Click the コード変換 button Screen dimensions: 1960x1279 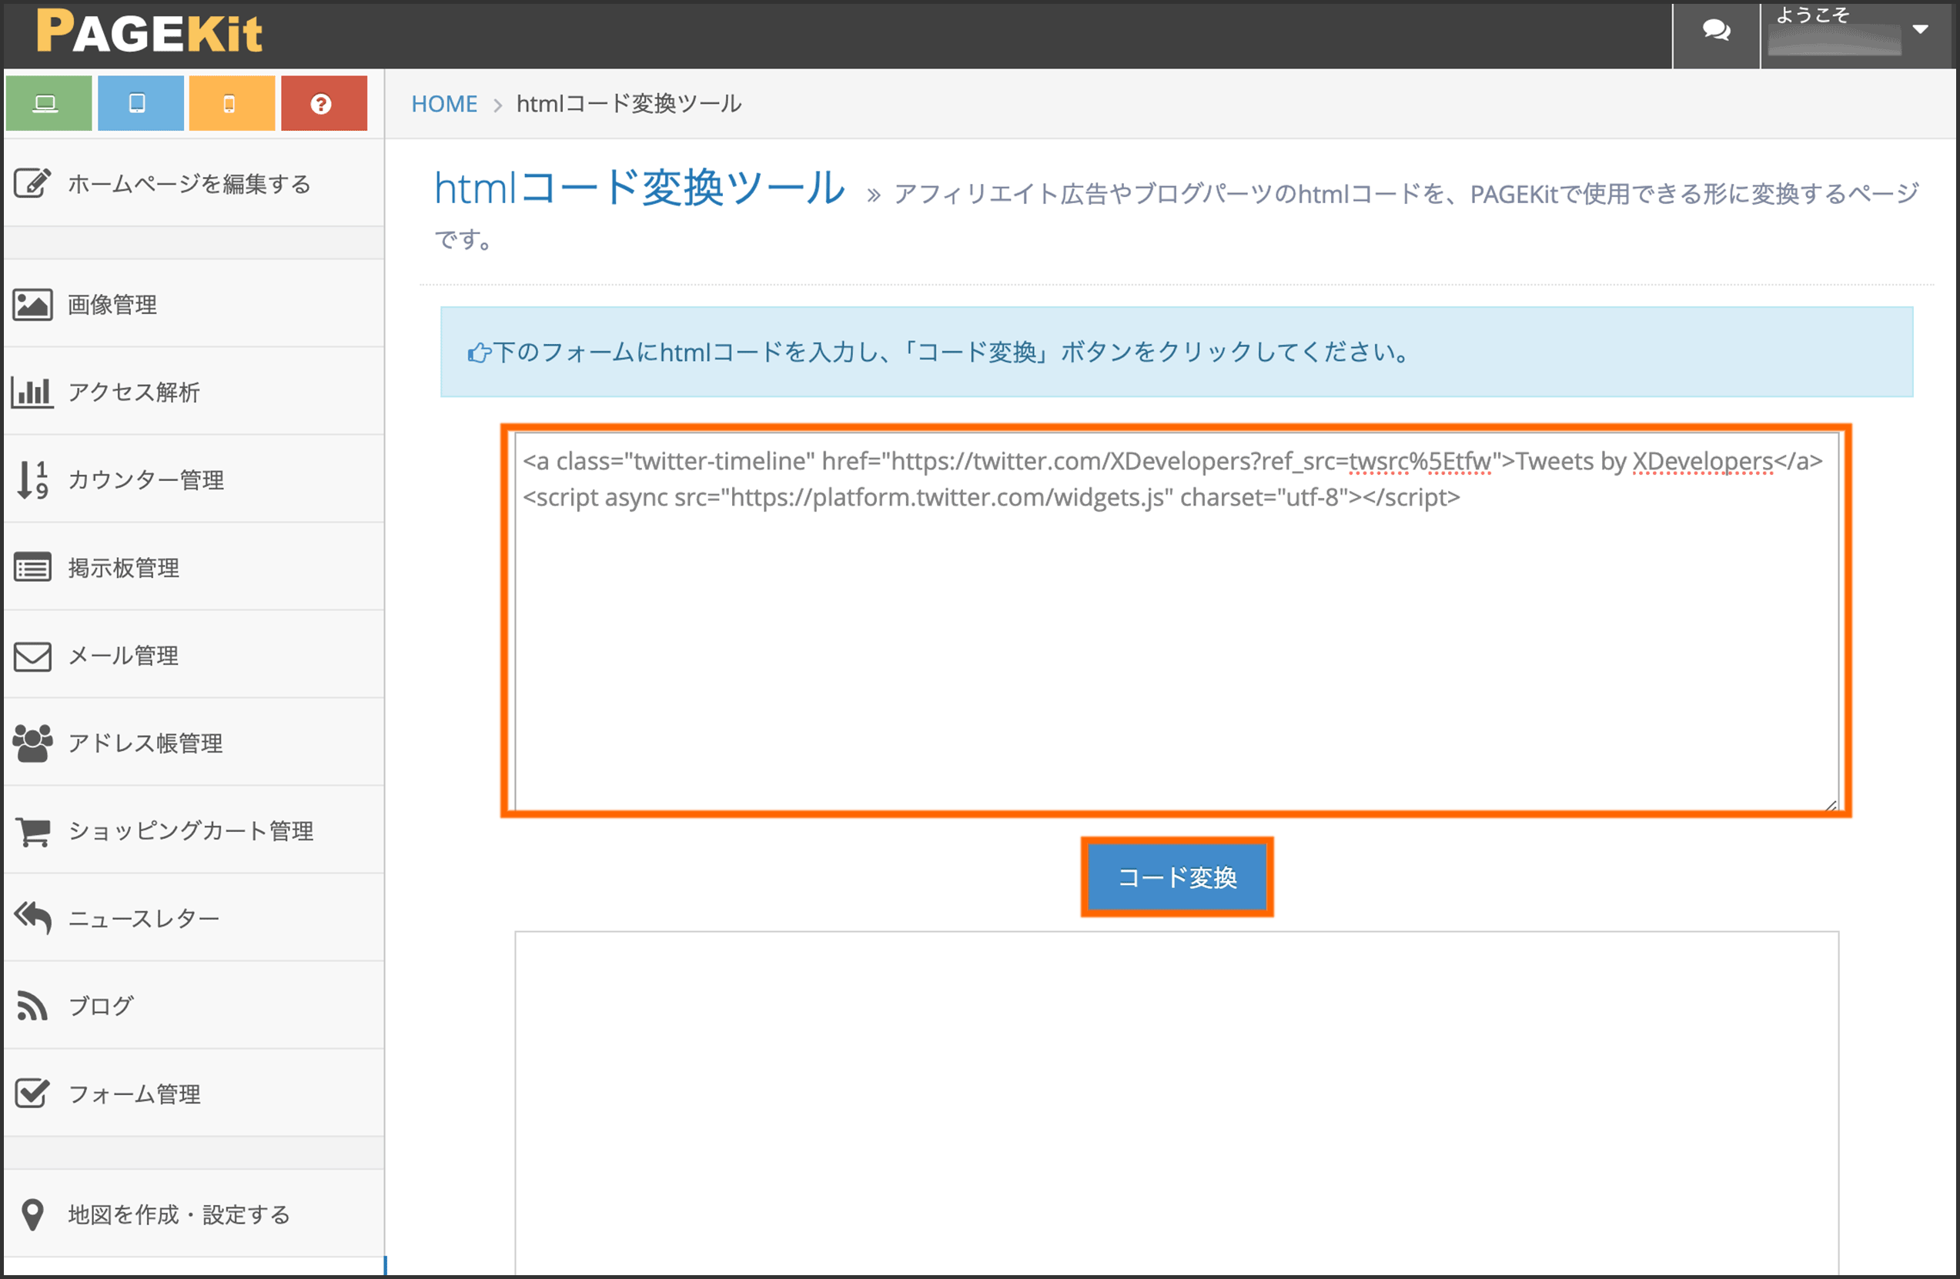1177,877
